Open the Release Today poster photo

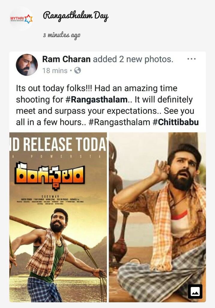(x=58, y=217)
